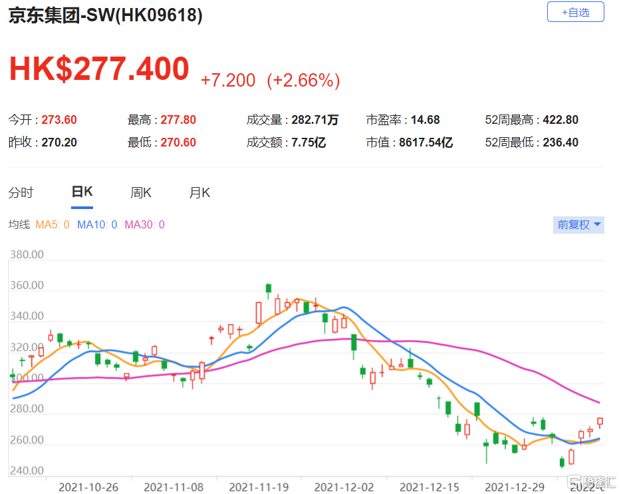Click the turnover value 7.75亿
This screenshot has width=621, height=494.
click(x=309, y=142)
